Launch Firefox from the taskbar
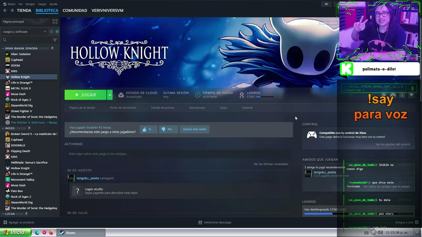The image size is (422, 237). pyautogui.click(x=51, y=233)
